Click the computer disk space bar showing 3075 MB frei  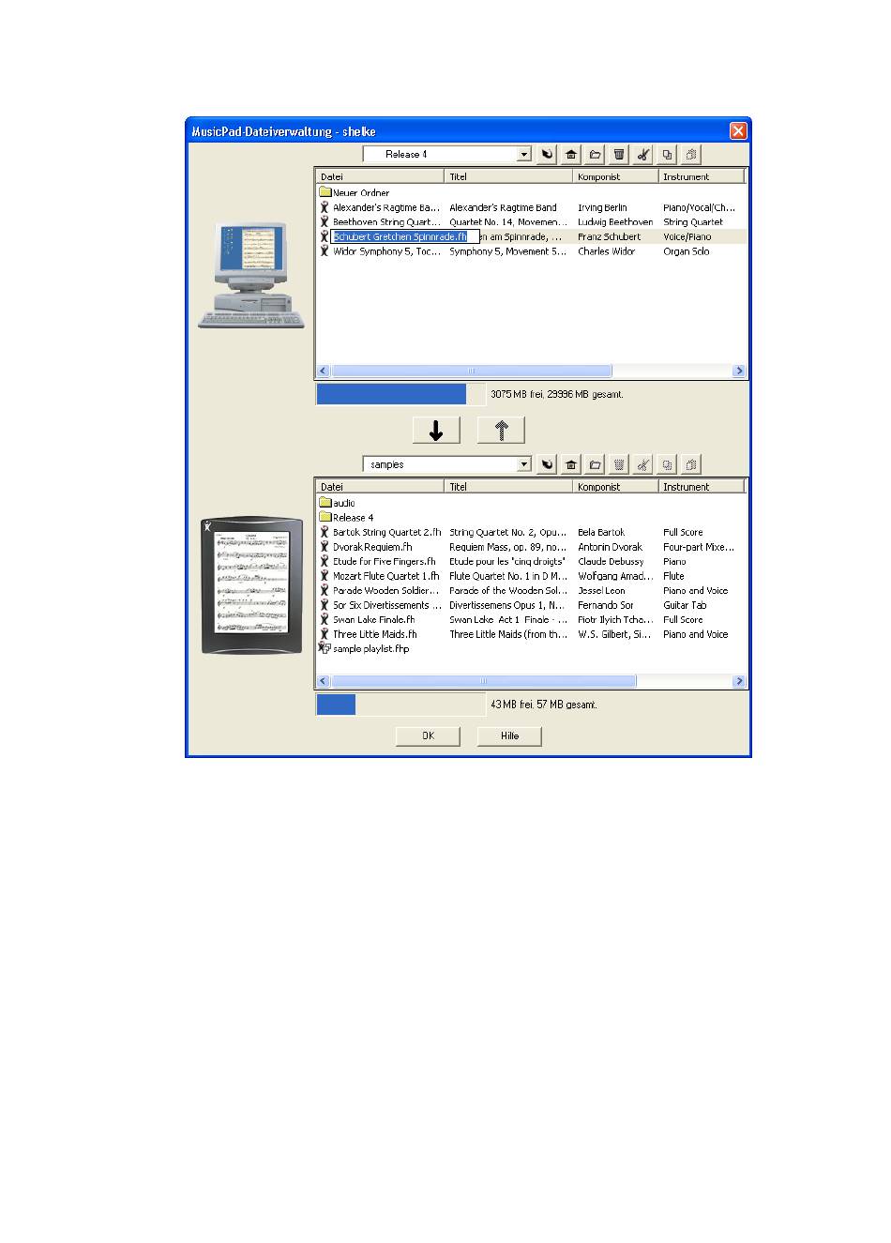coord(400,394)
